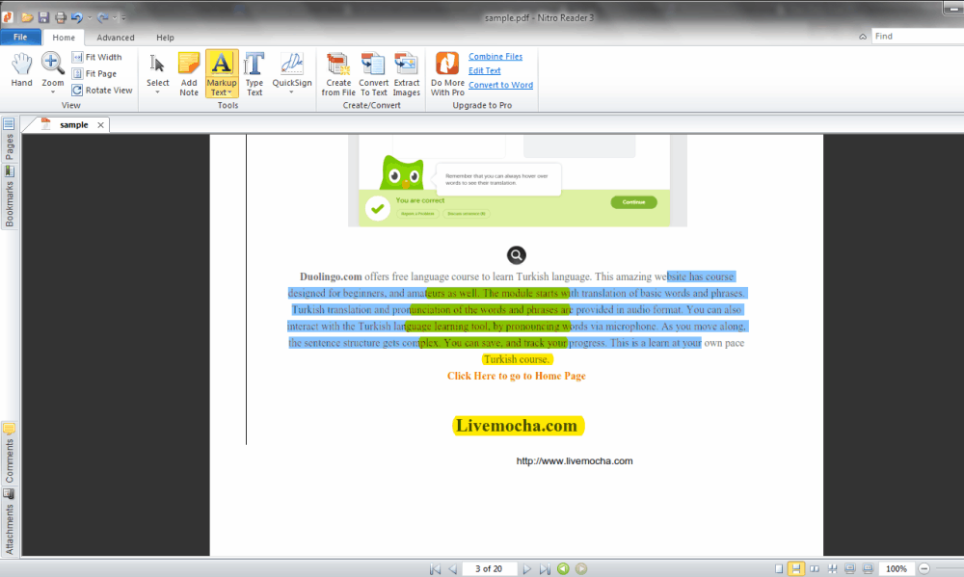The width and height of the screenshot is (964, 577).
Task: Open the Comments side panel
Action: (x=10, y=455)
